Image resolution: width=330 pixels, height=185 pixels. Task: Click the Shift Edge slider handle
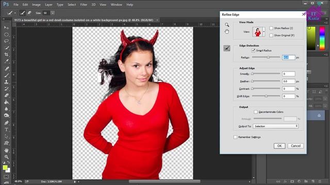click(266, 96)
